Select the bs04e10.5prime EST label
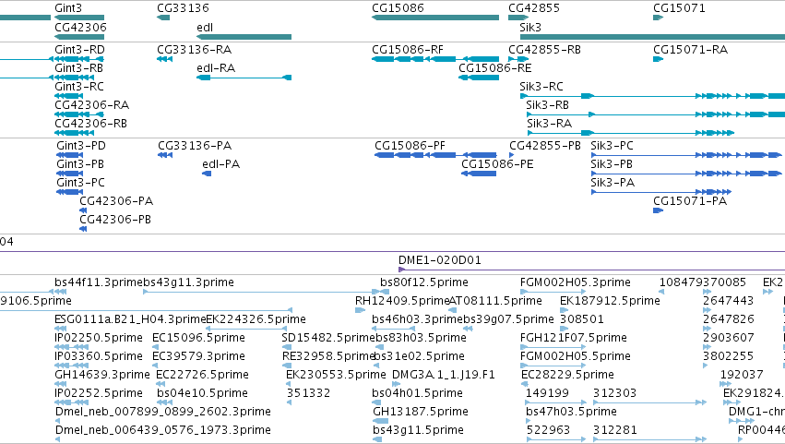785x444 pixels. tap(202, 394)
